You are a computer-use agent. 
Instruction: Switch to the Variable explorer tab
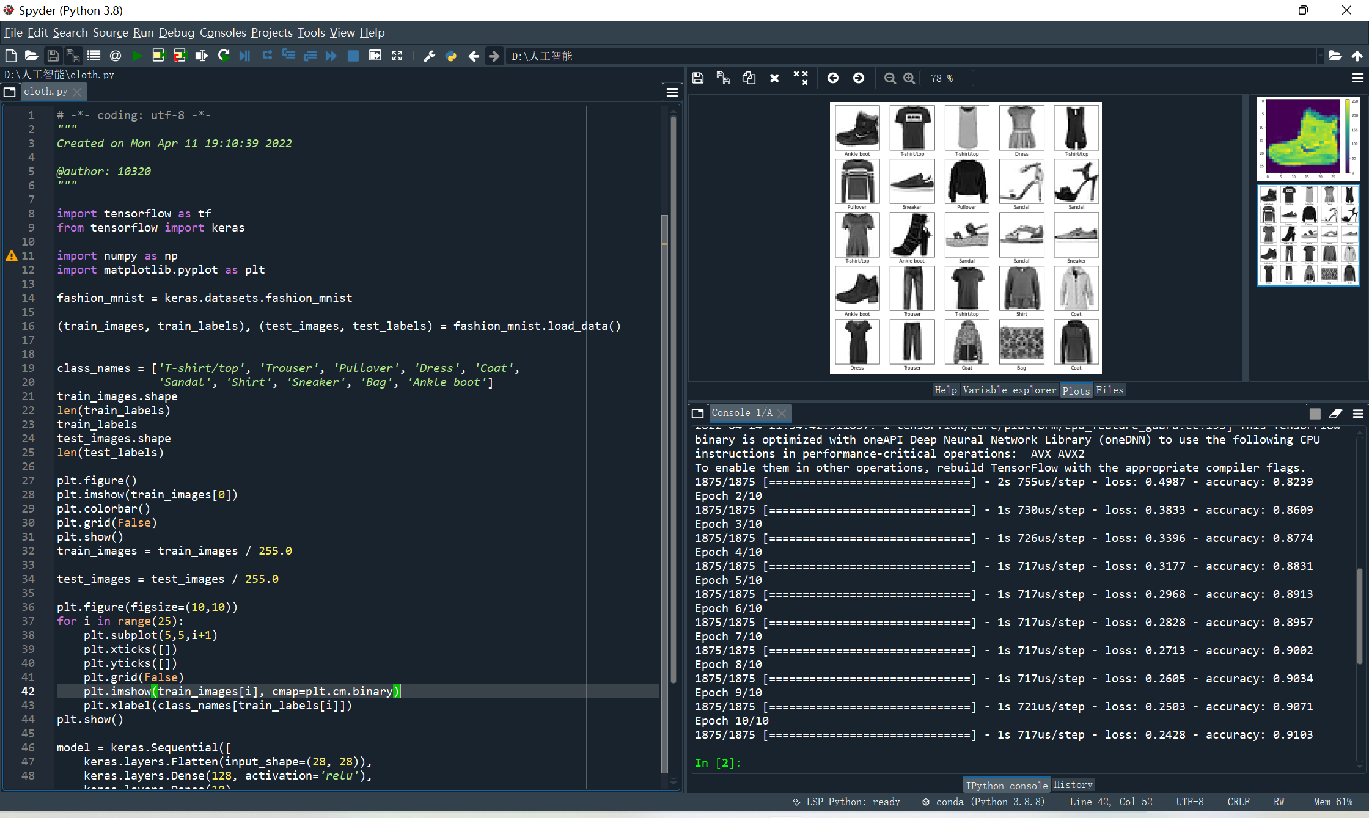point(1009,390)
